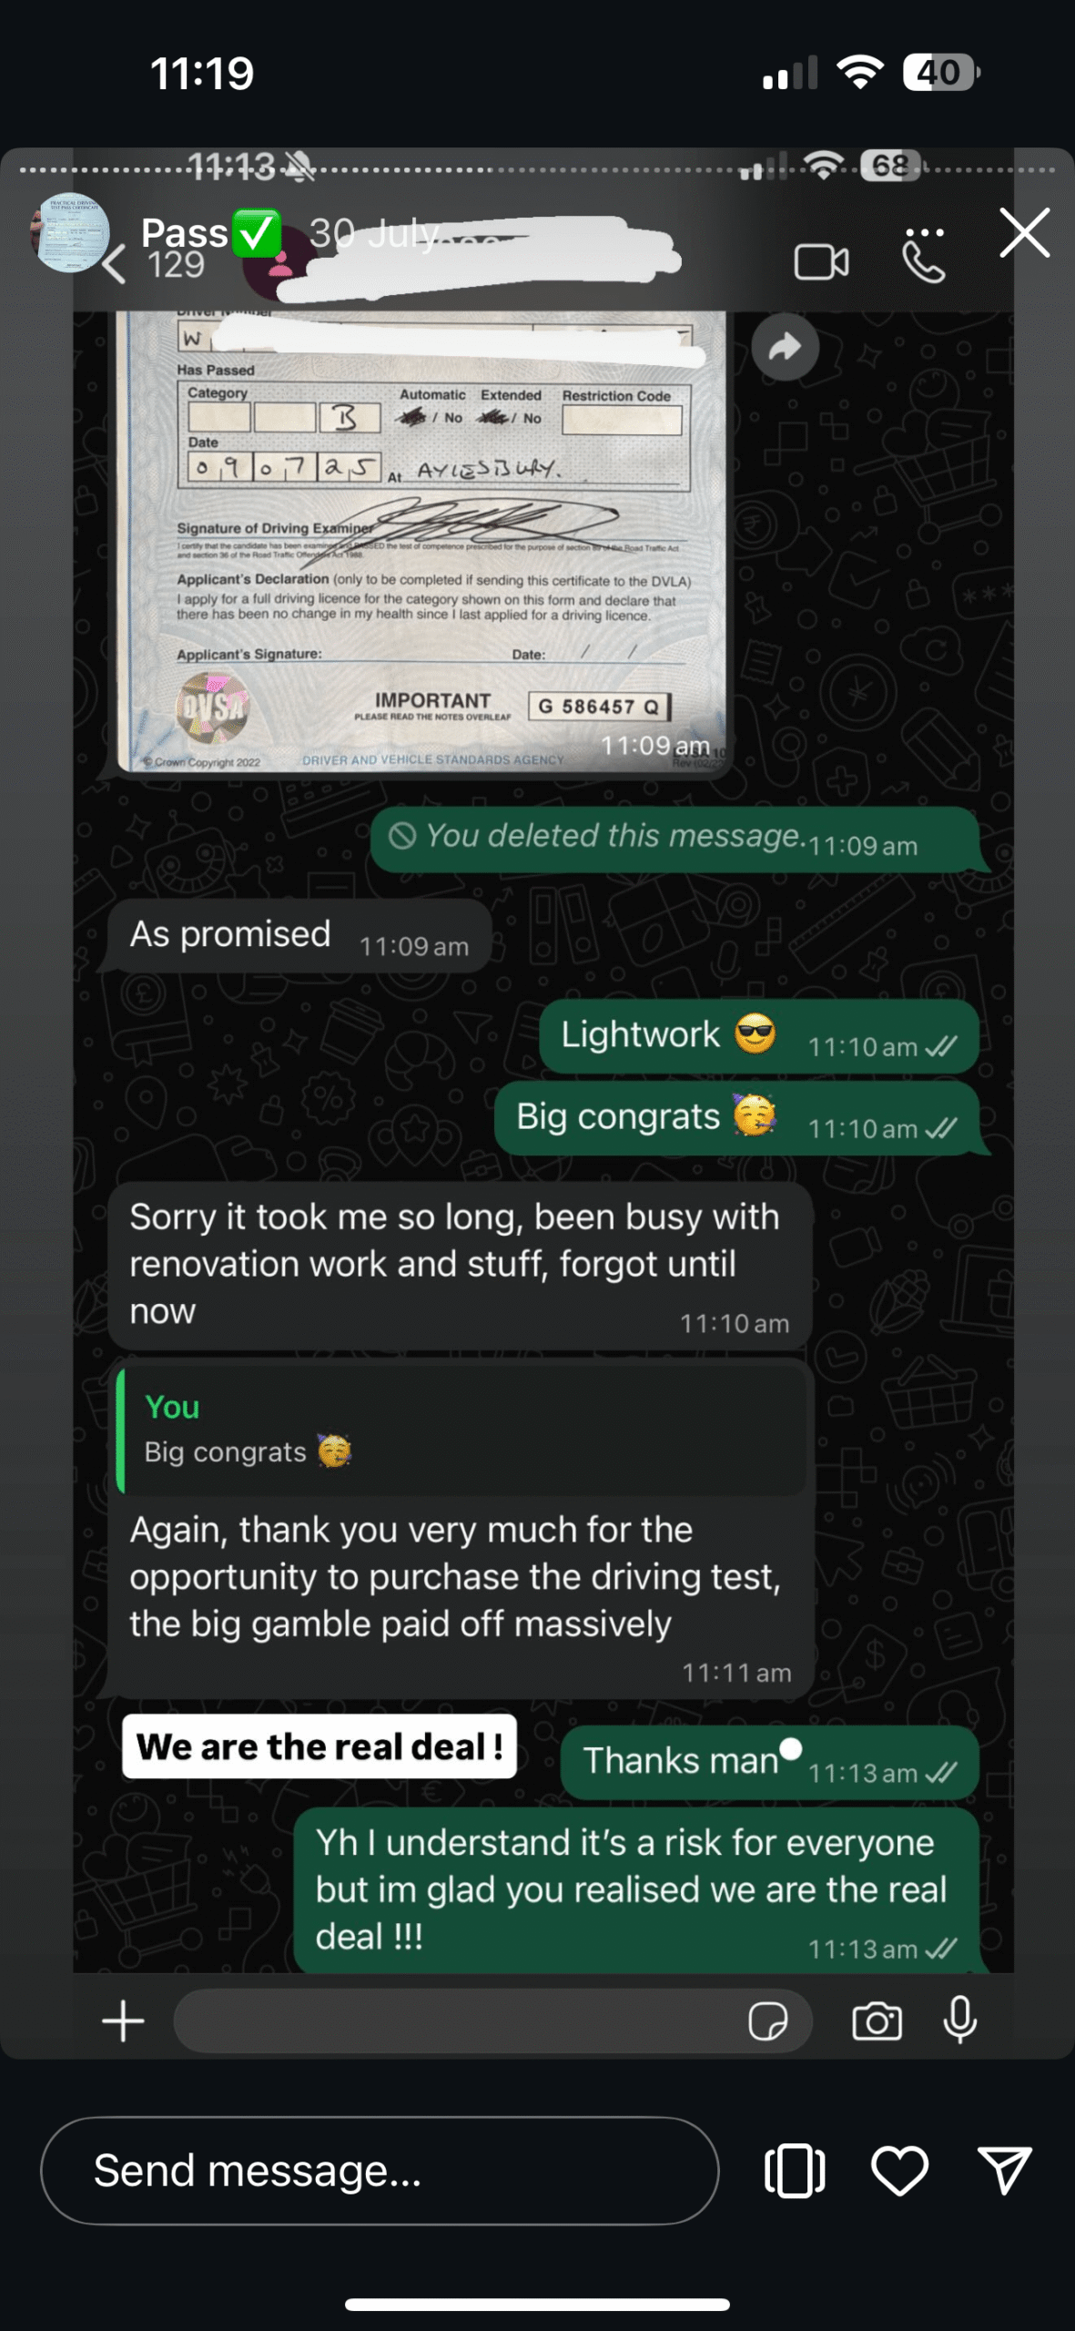This screenshot has width=1075, height=2331.
Task: Tap the 'We are the real deal!' sticker
Action: point(319,1746)
